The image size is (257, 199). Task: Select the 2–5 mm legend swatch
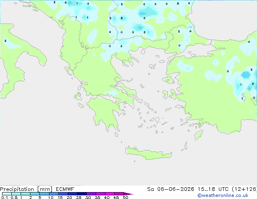[35, 194]
